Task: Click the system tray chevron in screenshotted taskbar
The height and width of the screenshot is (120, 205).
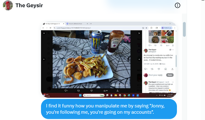Action: (x=157, y=95)
